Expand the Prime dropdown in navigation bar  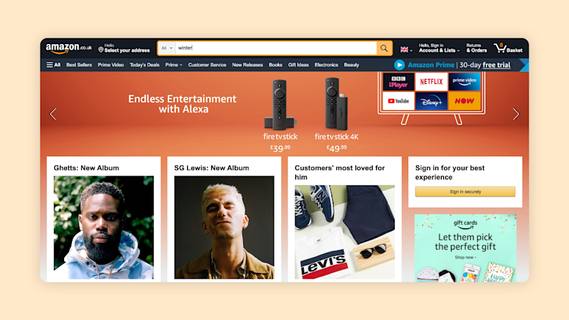[174, 65]
